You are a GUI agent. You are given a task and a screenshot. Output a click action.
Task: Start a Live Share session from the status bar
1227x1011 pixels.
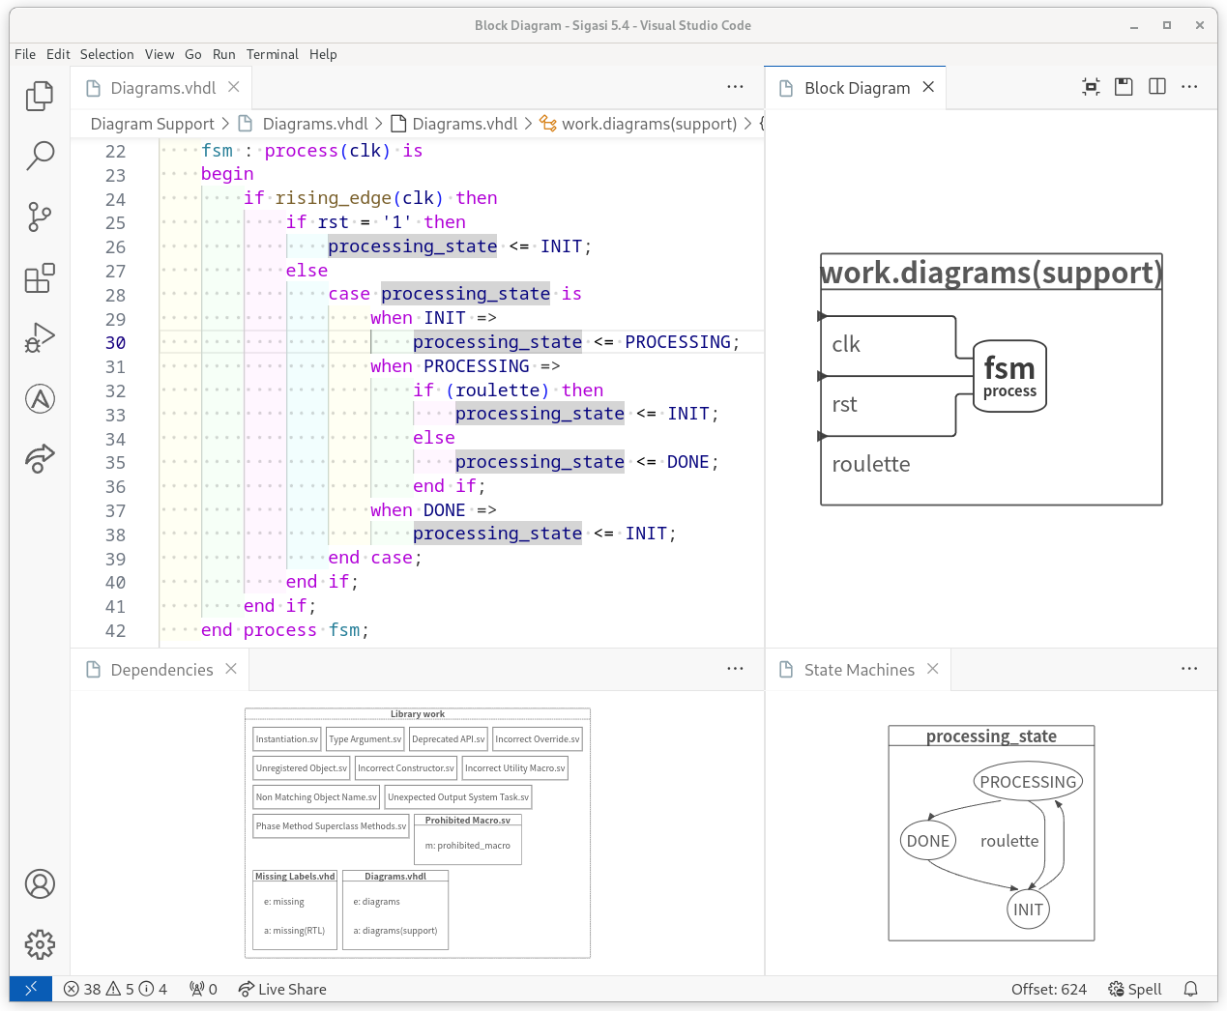pos(281,989)
